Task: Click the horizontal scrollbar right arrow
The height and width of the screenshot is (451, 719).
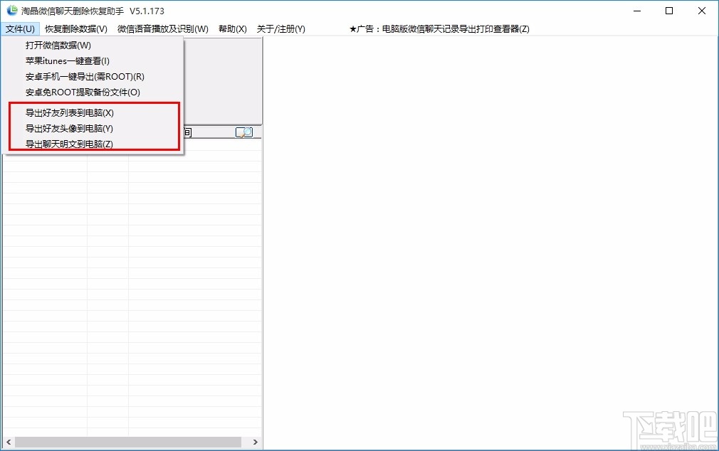Action: pos(256,442)
